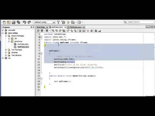Image resolution: width=155 pixels, height=116 pixels.
Task: Click the package javaSwing line
Action: pyautogui.click(x=55, y=34)
